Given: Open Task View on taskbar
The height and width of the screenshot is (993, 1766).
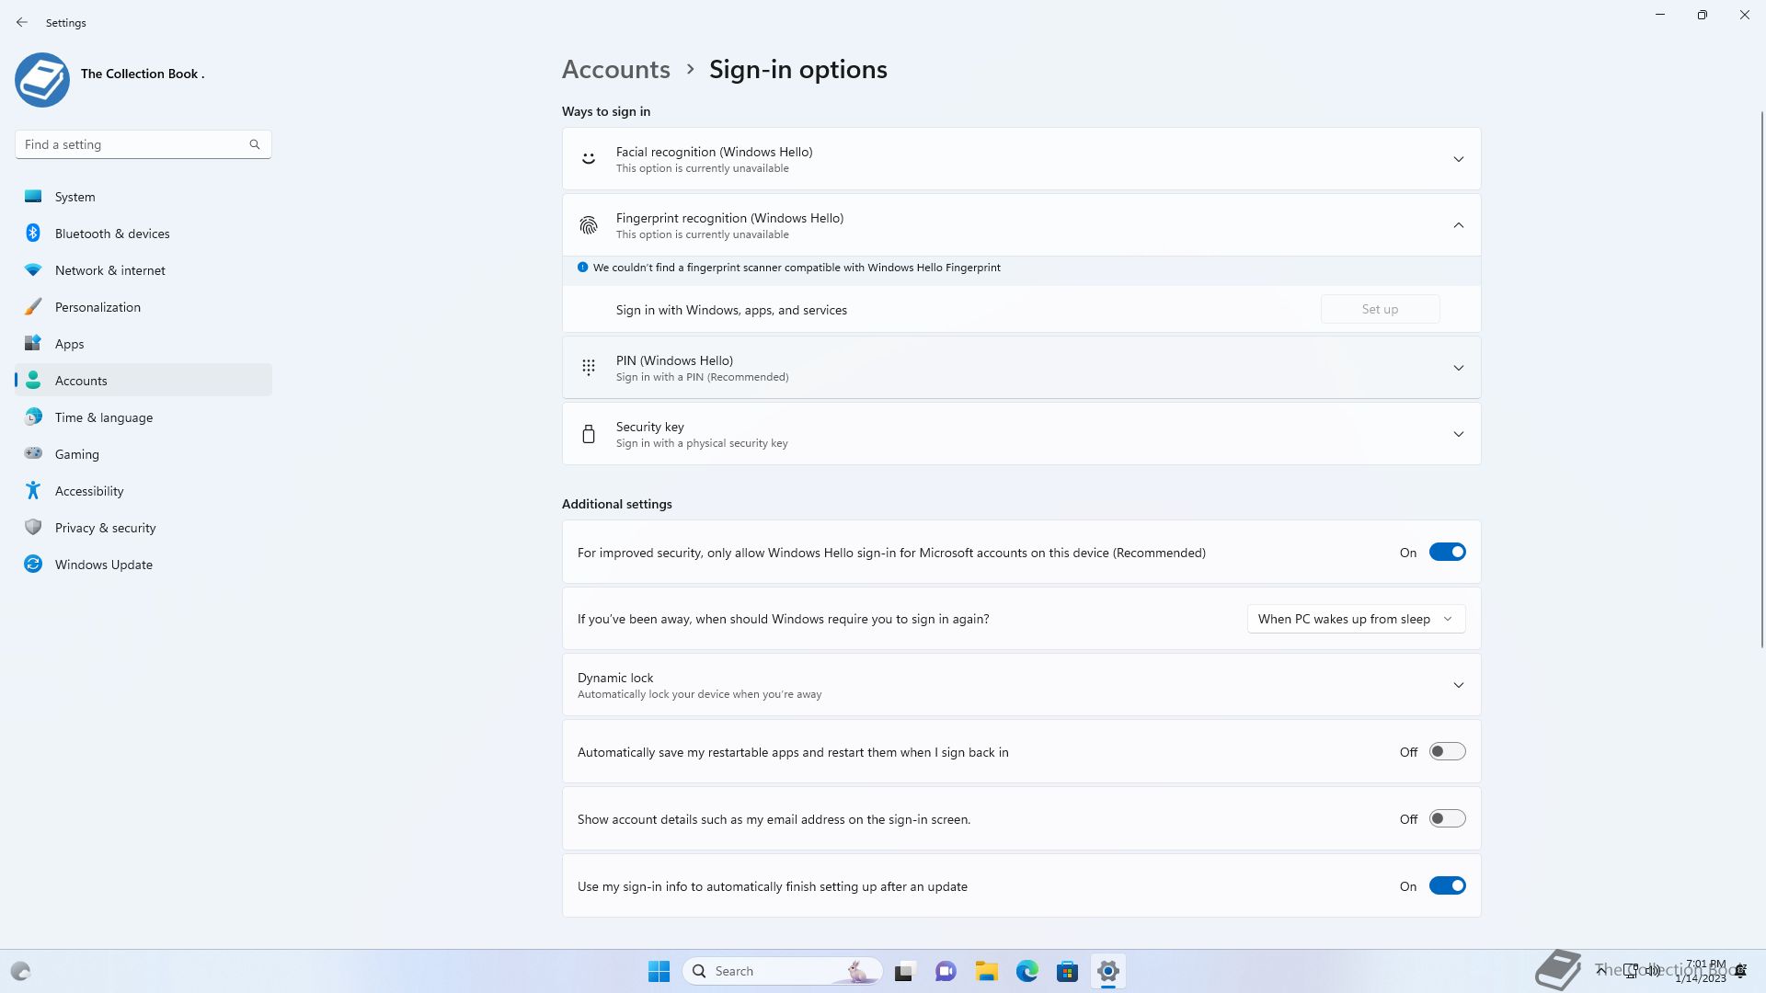Looking at the screenshot, I should [x=904, y=971].
